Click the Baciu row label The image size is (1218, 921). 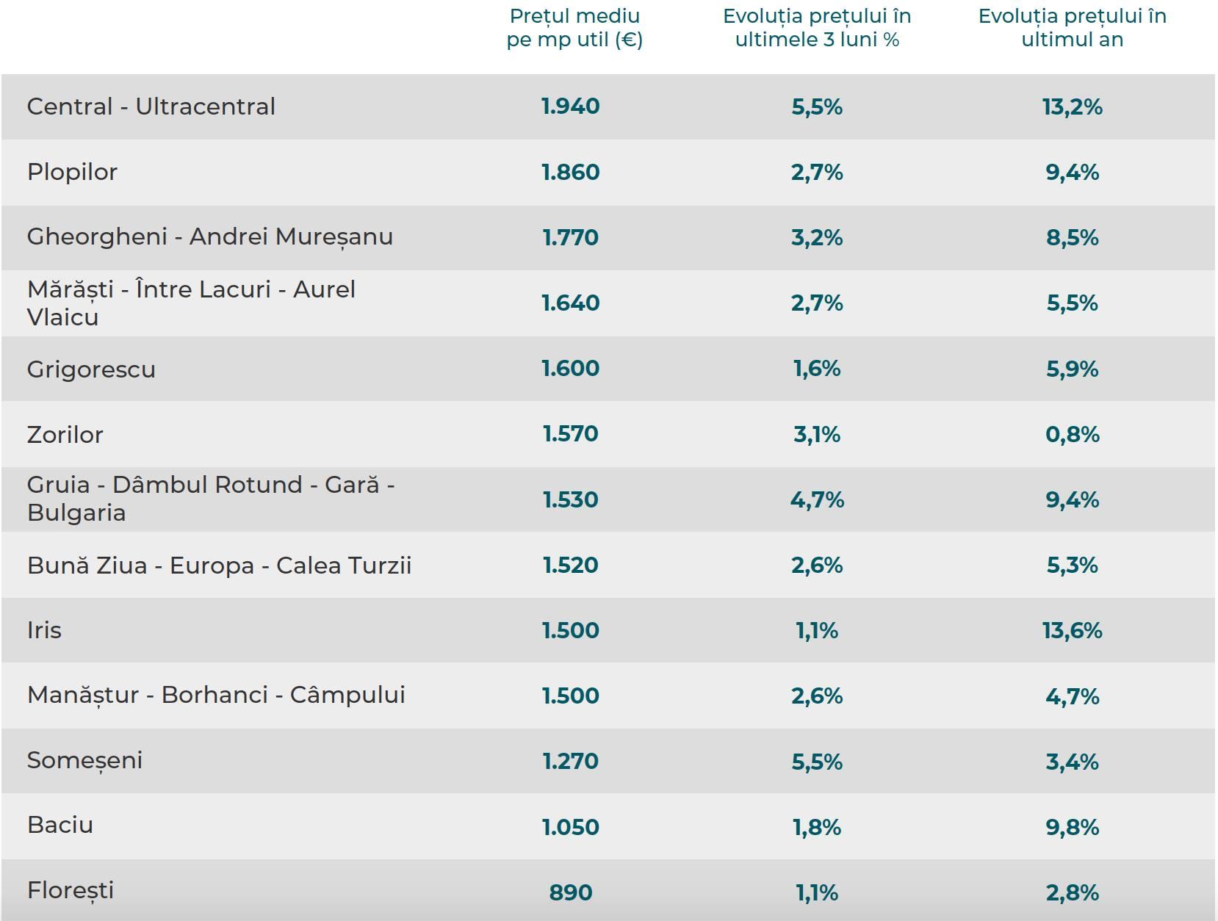60,825
